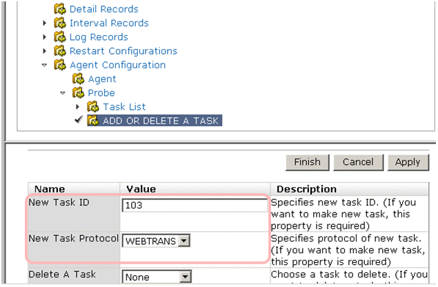Click the Agent folder icon
This screenshot has height=287, width=438.
click(x=78, y=79)
